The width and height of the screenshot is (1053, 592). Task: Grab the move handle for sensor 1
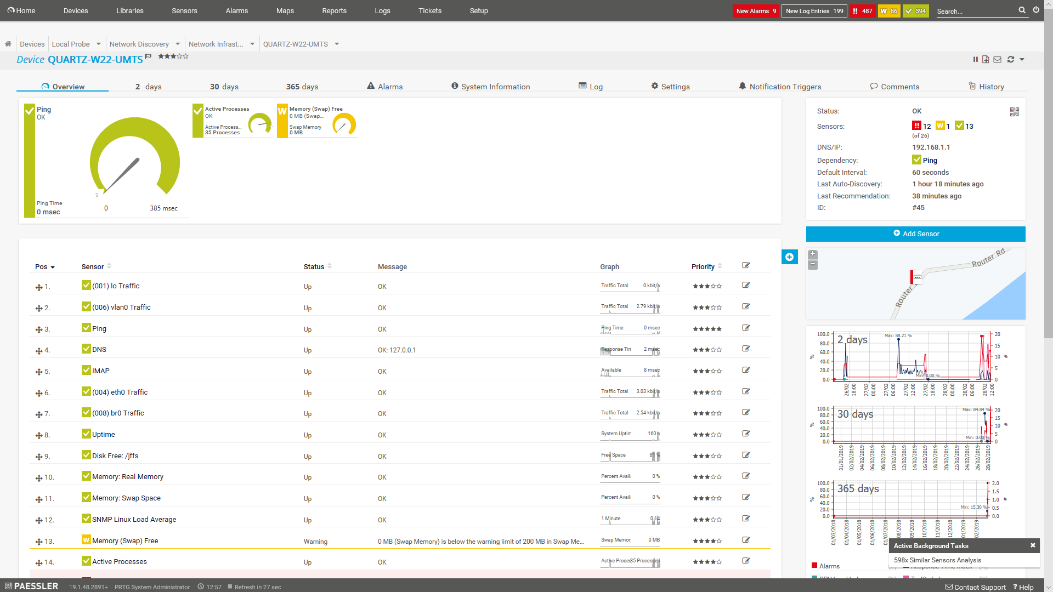[x=39, y=287]
